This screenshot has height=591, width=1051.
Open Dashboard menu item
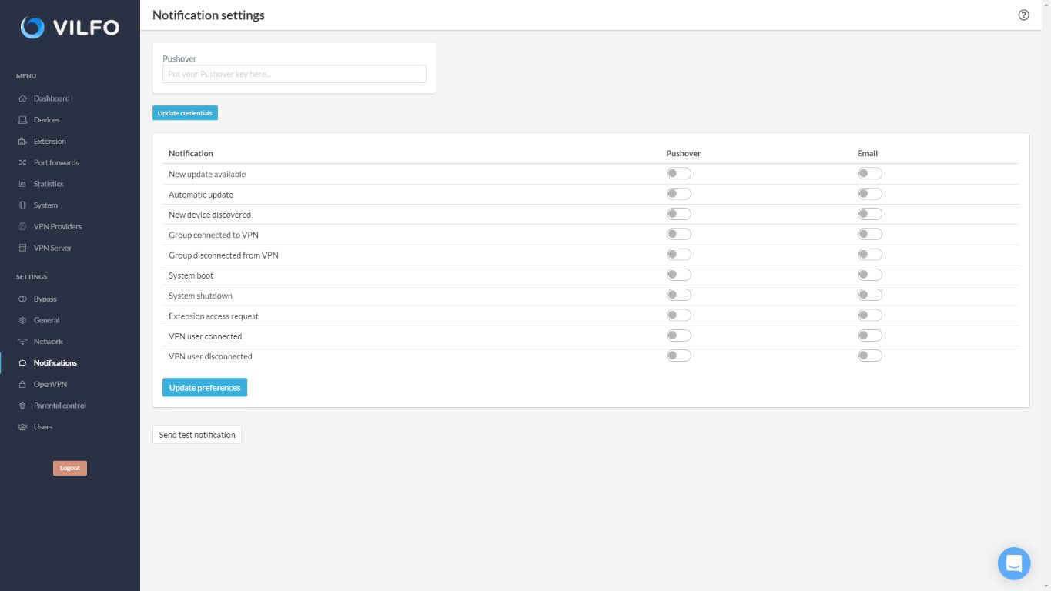[x=52, y=98]
